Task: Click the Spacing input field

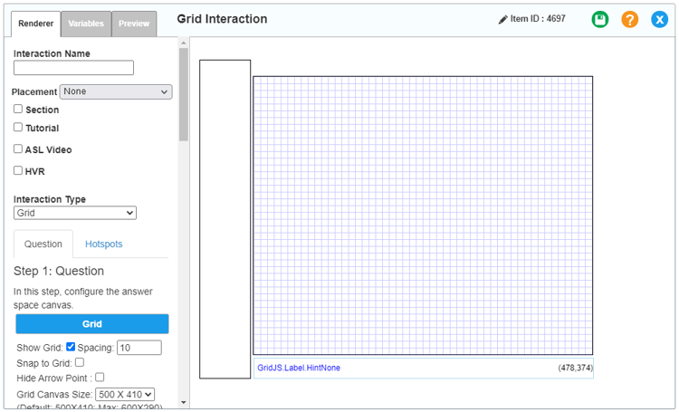Action: coord(139,348)
